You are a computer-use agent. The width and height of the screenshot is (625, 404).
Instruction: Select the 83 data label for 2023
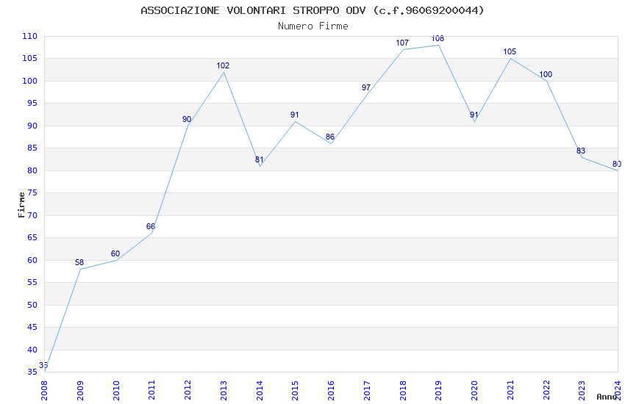581,151
